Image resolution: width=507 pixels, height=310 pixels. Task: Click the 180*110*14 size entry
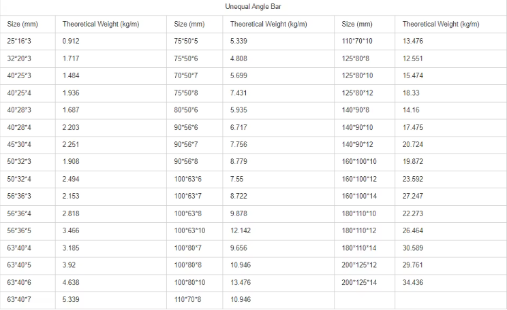(x=359, y=248)
